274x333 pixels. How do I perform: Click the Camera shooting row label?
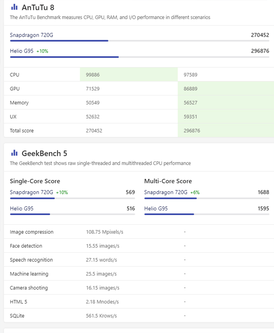29,288
